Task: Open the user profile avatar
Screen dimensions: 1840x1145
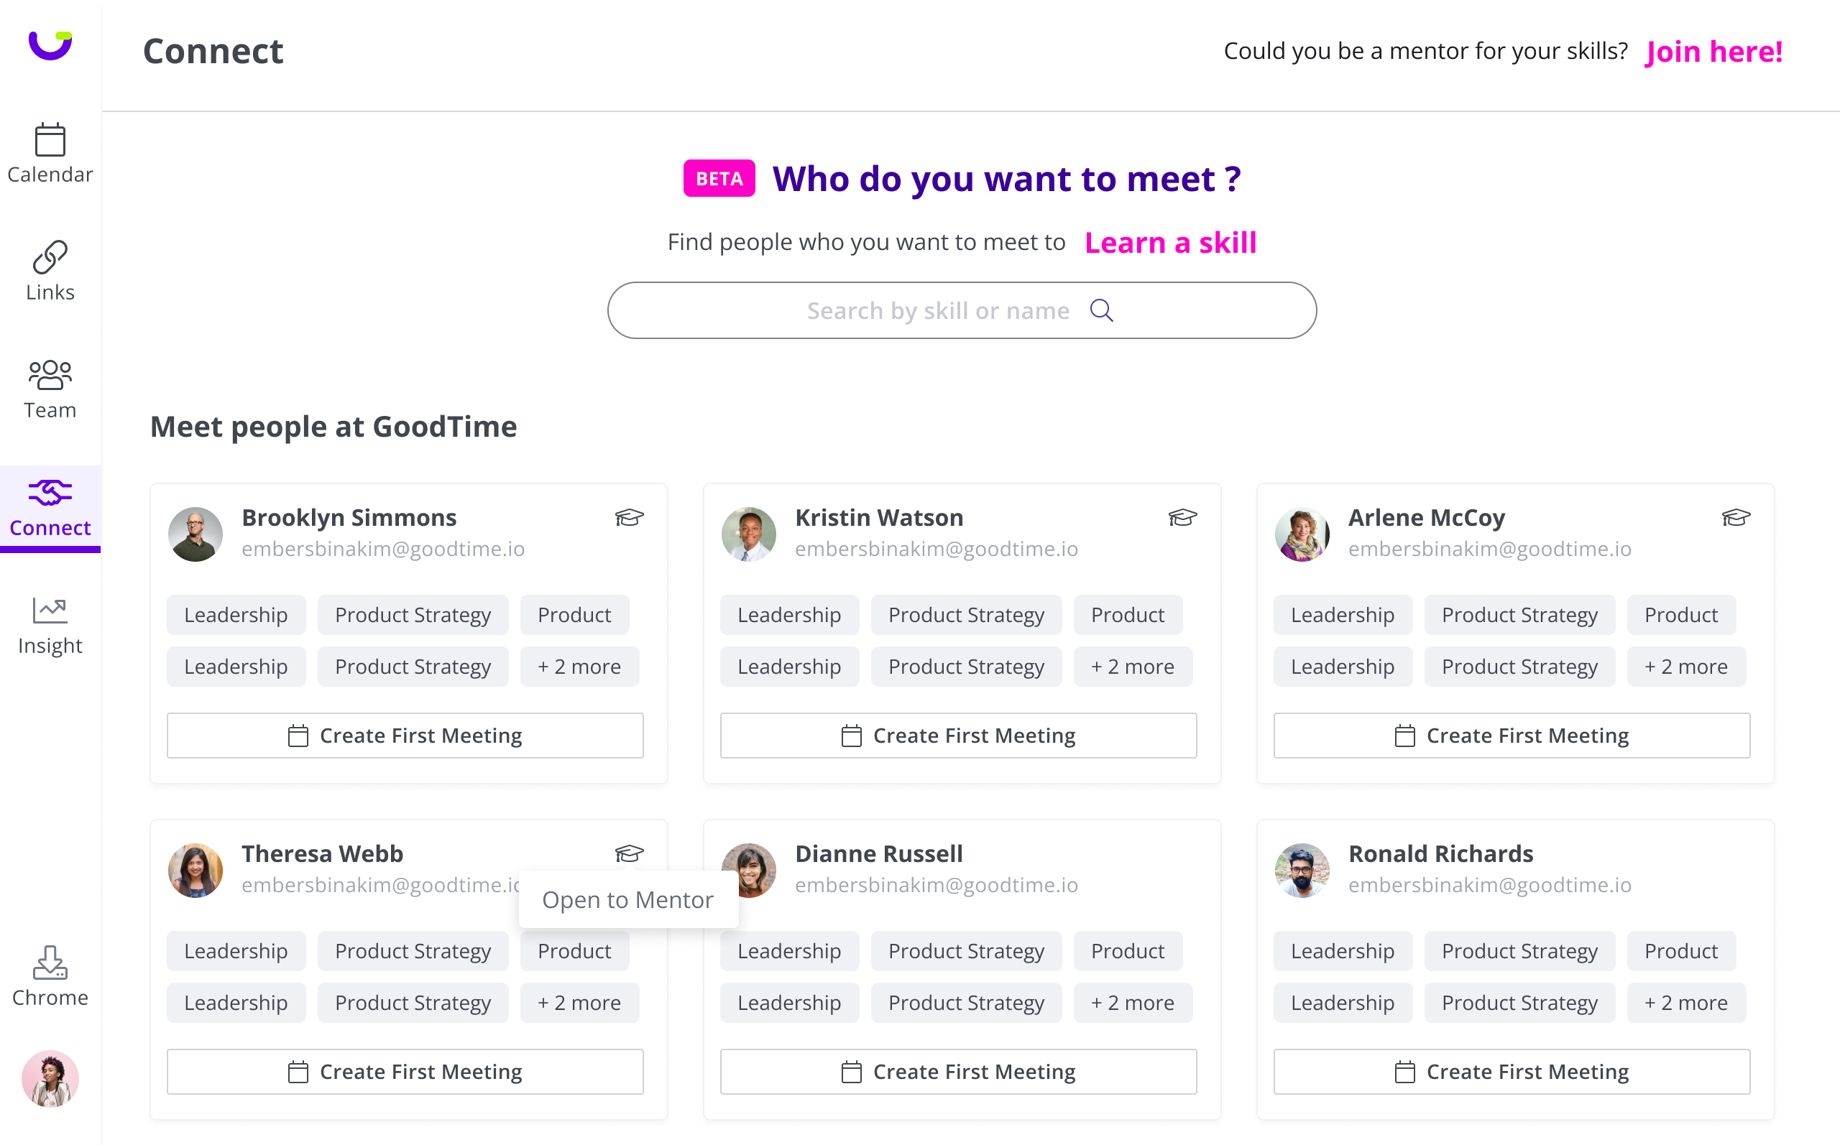Action: click(50, 1078)
